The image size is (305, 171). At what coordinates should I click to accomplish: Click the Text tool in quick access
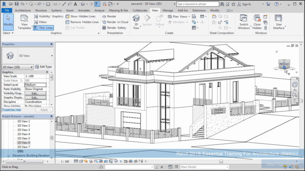[x=75, y=4]
